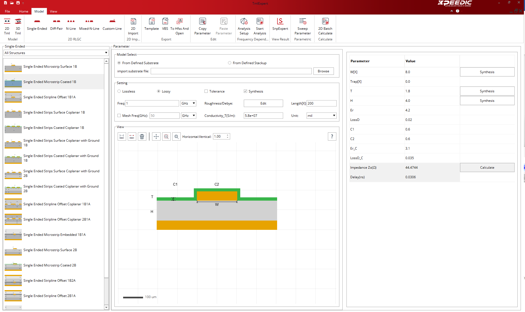Viewport: 525px width, 312px height.
Task: Click the 2D Import icon
Action: pyautogui.click(x=133, y=26)
